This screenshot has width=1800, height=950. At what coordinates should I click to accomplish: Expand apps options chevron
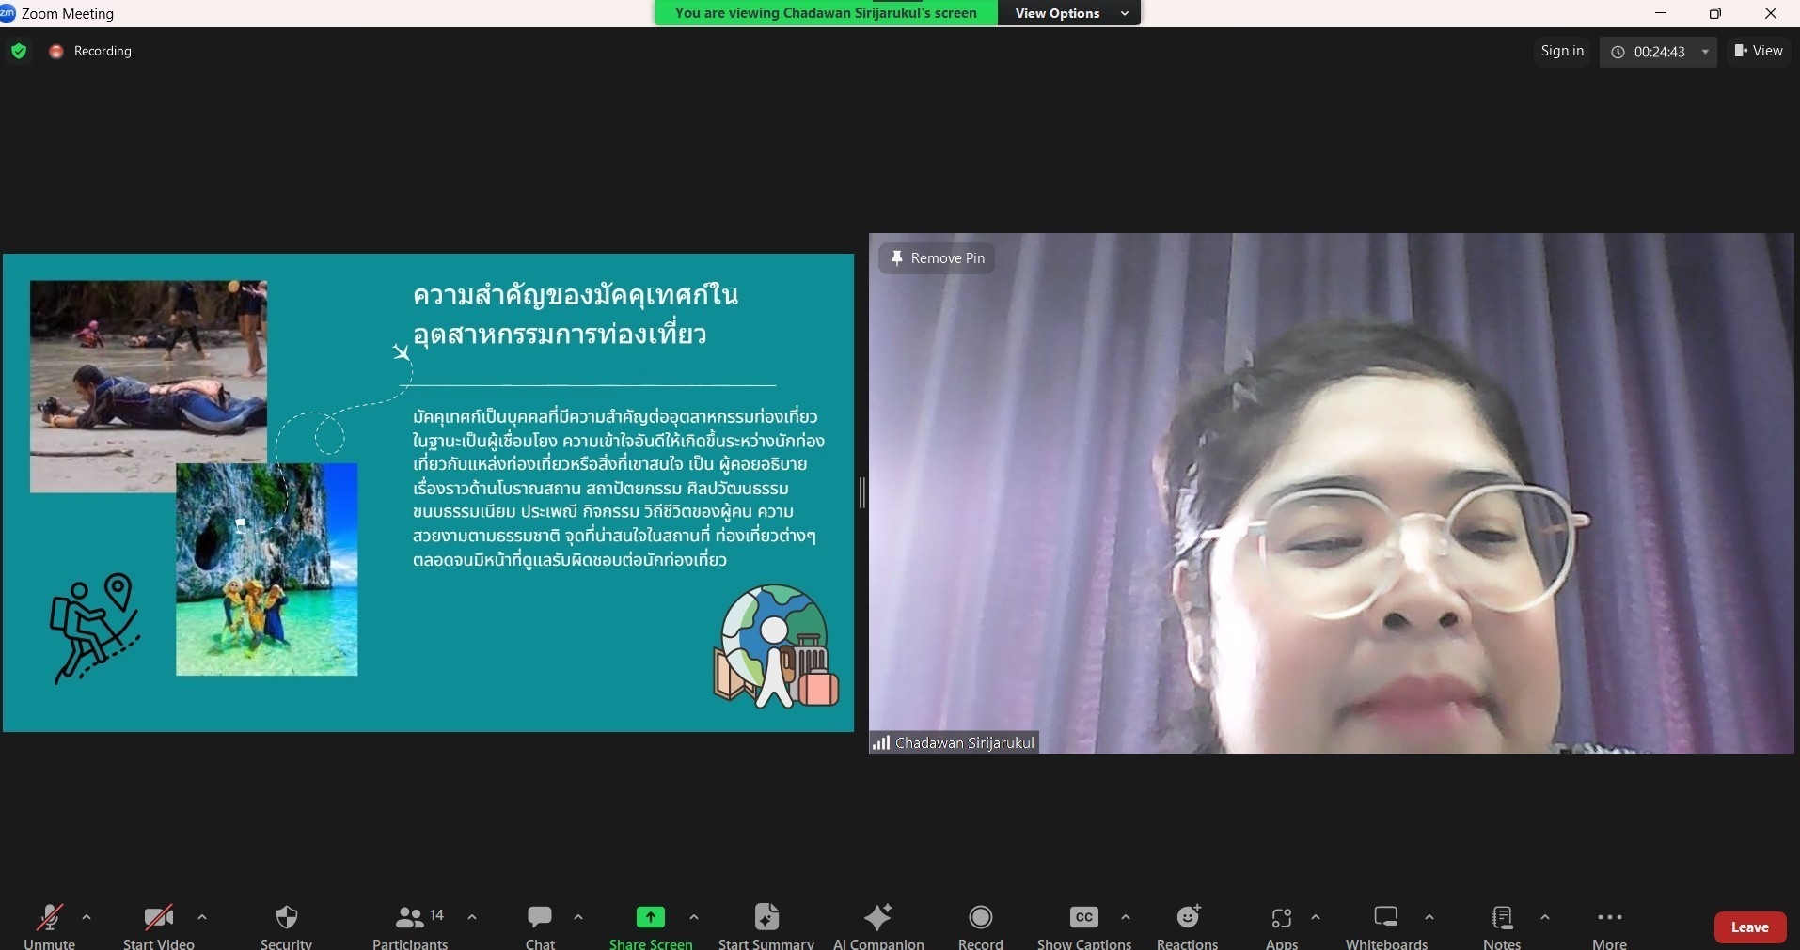tap(1316, 917)
